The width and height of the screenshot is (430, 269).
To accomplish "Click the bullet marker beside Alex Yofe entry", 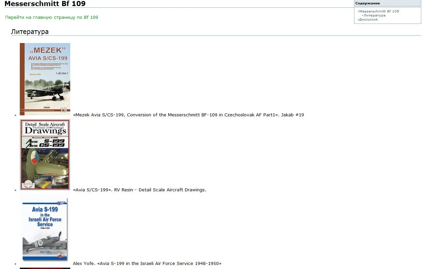I will click(x=15, y=264).
